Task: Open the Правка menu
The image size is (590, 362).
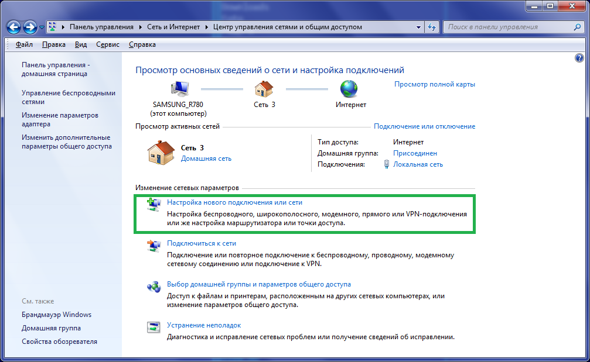Action: coord(54,44)
